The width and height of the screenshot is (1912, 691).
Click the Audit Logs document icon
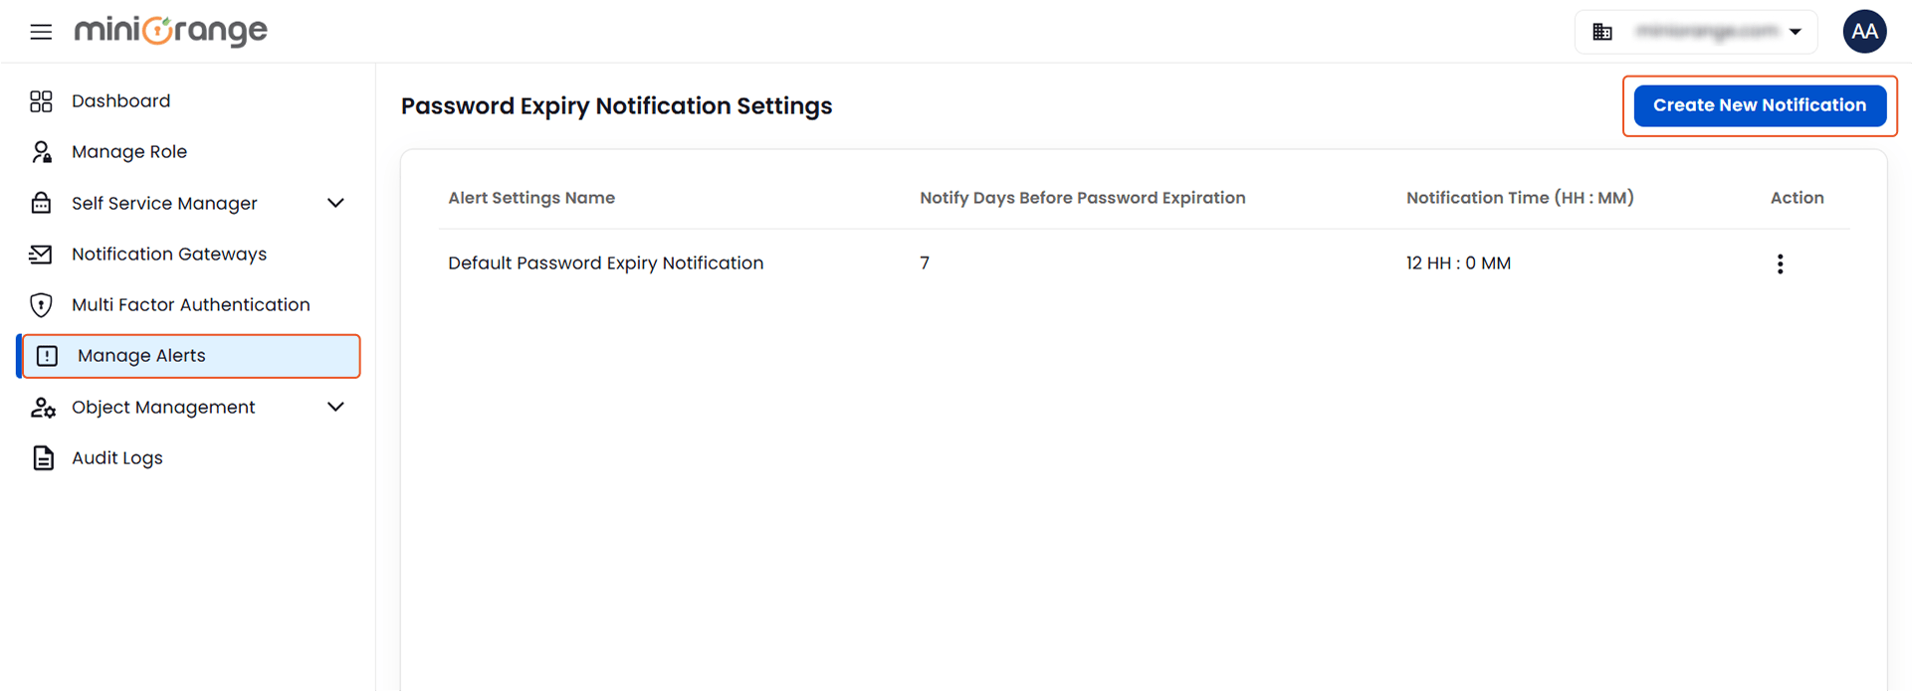point(41,456)
